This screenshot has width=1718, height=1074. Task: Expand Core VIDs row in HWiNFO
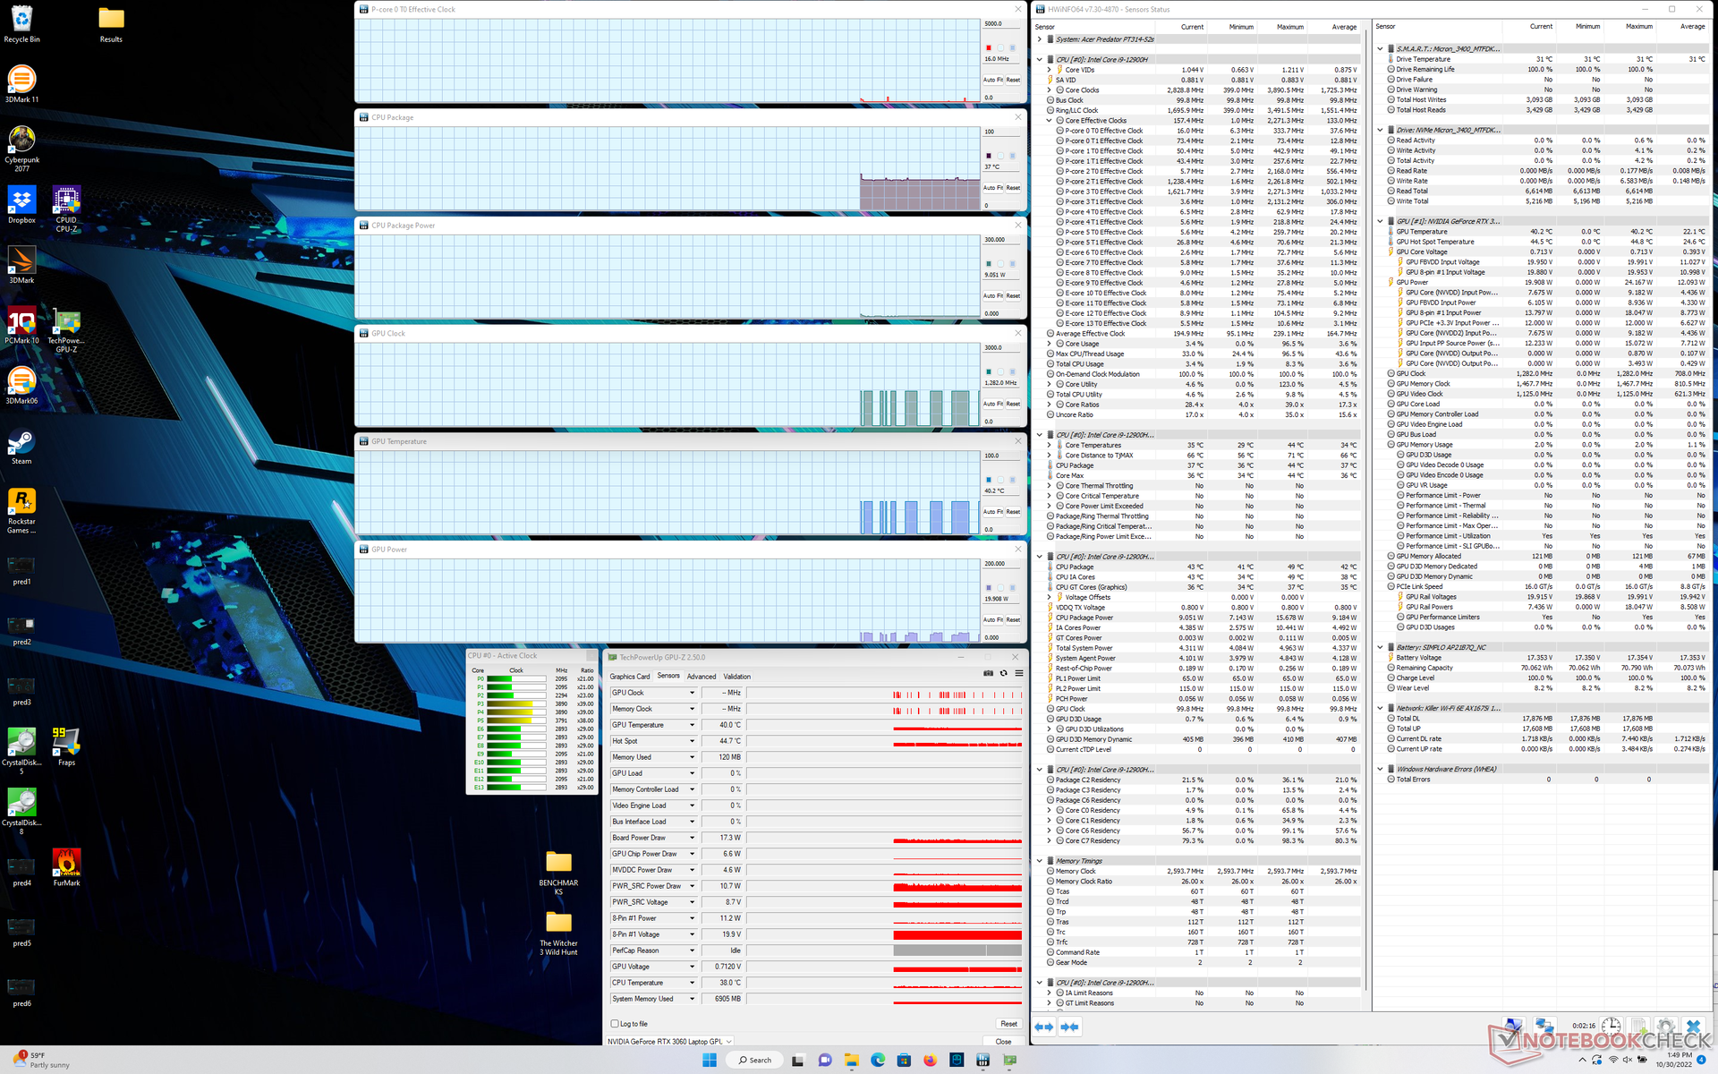[x=1049, y=70]
